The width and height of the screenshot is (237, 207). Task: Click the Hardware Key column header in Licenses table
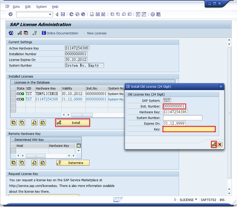[x=48, y=88]
